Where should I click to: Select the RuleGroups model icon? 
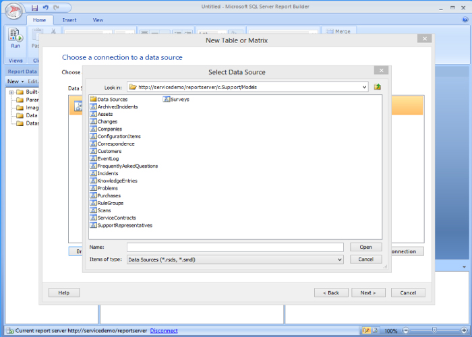[94, 203]
